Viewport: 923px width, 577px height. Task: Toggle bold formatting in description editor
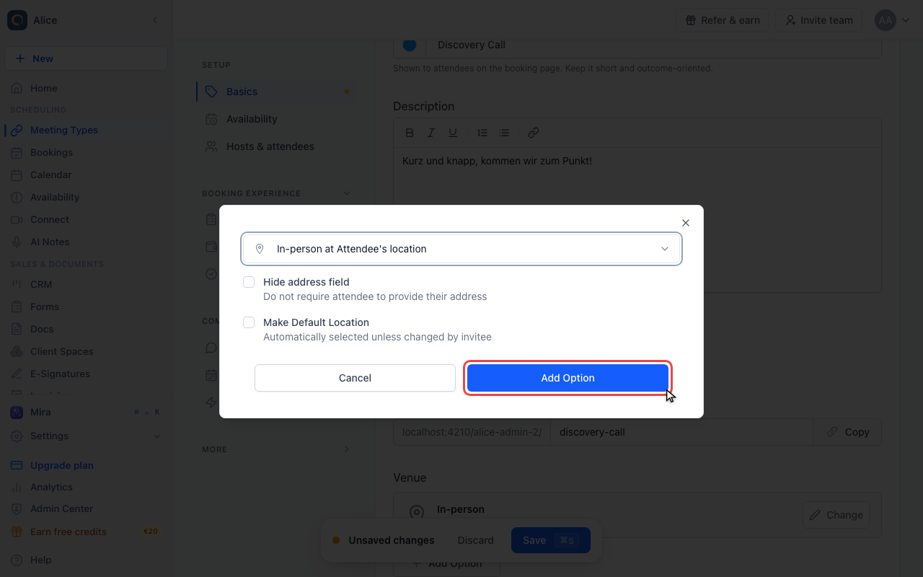[410, 133]
